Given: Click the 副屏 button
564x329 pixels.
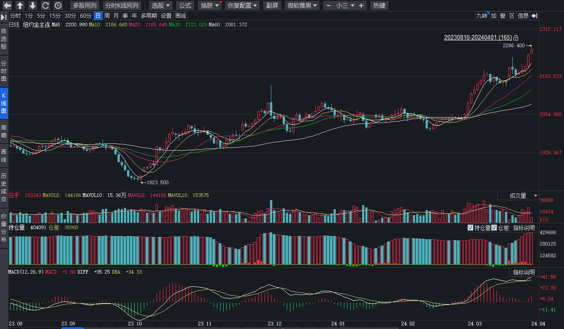Looking at the screenshot, I should [272, 5].
